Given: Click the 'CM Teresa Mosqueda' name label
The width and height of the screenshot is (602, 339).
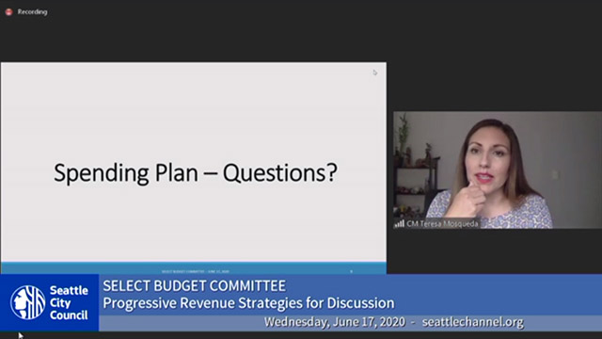Looking at the screenshot, I should tap(442, 224).
